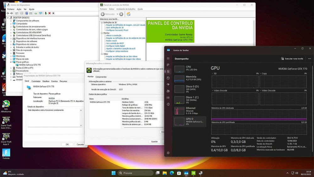Expand Monitores node in Device Manager
Image resolution: width=314 pixels, height=177 pixels.
coord(11,56)
